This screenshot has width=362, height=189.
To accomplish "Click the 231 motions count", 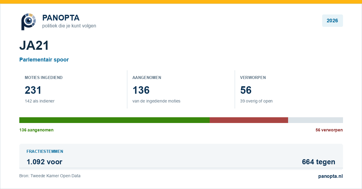I will 33,90.
